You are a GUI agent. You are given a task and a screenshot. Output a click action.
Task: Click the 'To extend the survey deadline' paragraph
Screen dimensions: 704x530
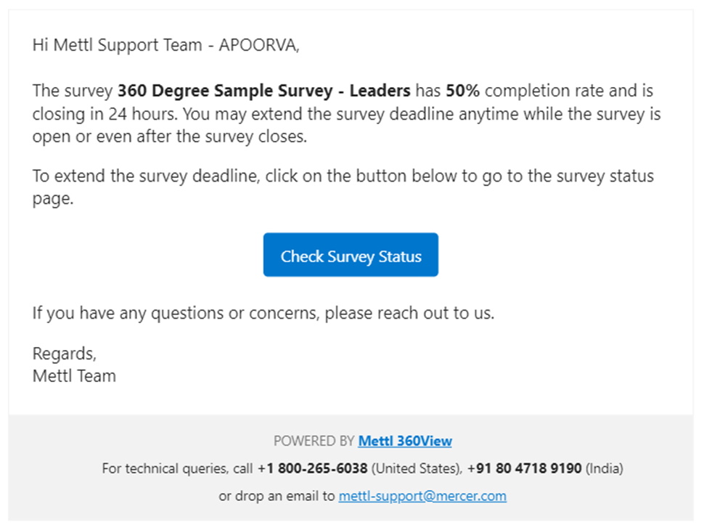[343, 187]
